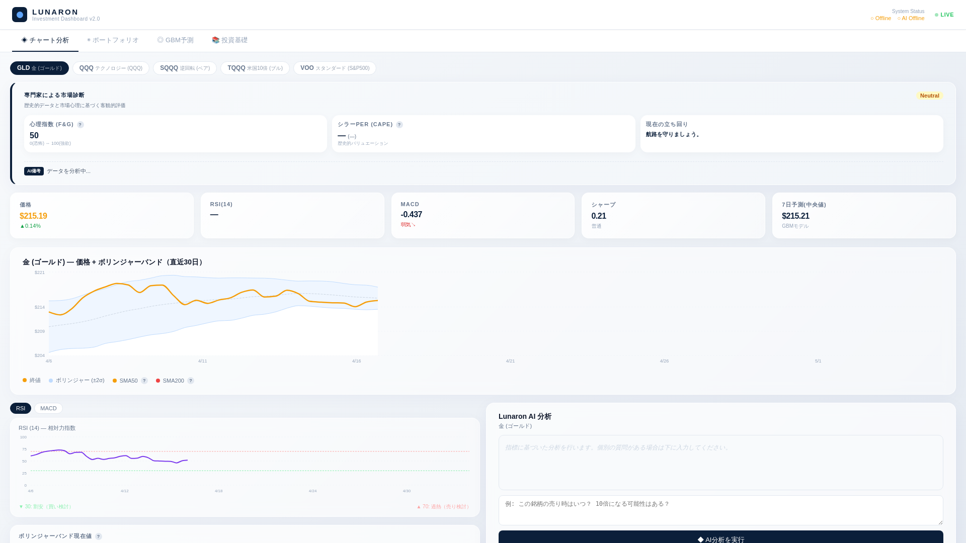
Task: Click the AI analysis output area
Action: coord(720,463)
